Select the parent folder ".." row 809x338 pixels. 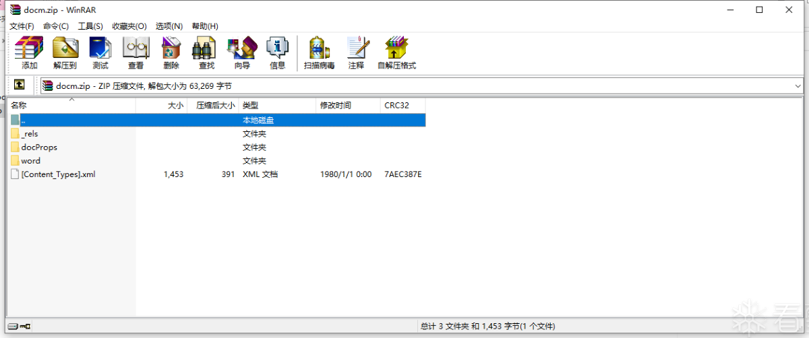(x=217, y=120)
